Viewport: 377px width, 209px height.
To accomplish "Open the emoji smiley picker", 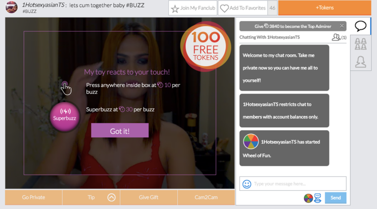I will pyautogui.click(x=247, y=184).
